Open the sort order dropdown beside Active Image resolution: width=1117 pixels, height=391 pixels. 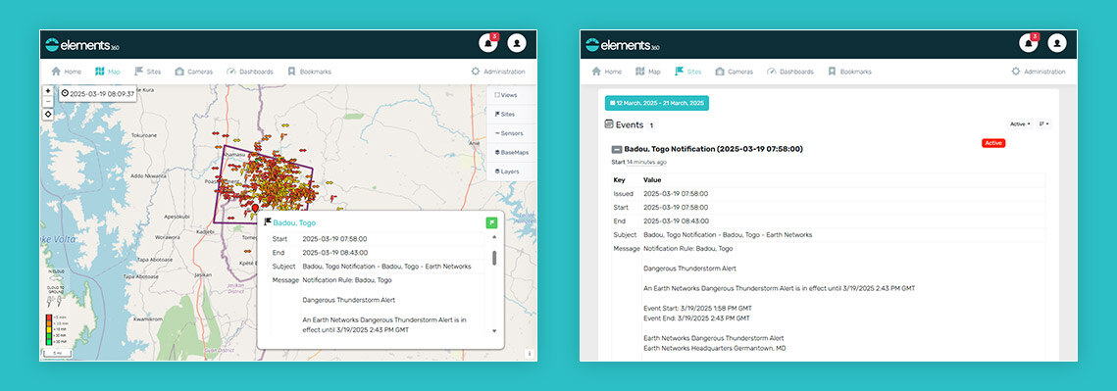1044,123
